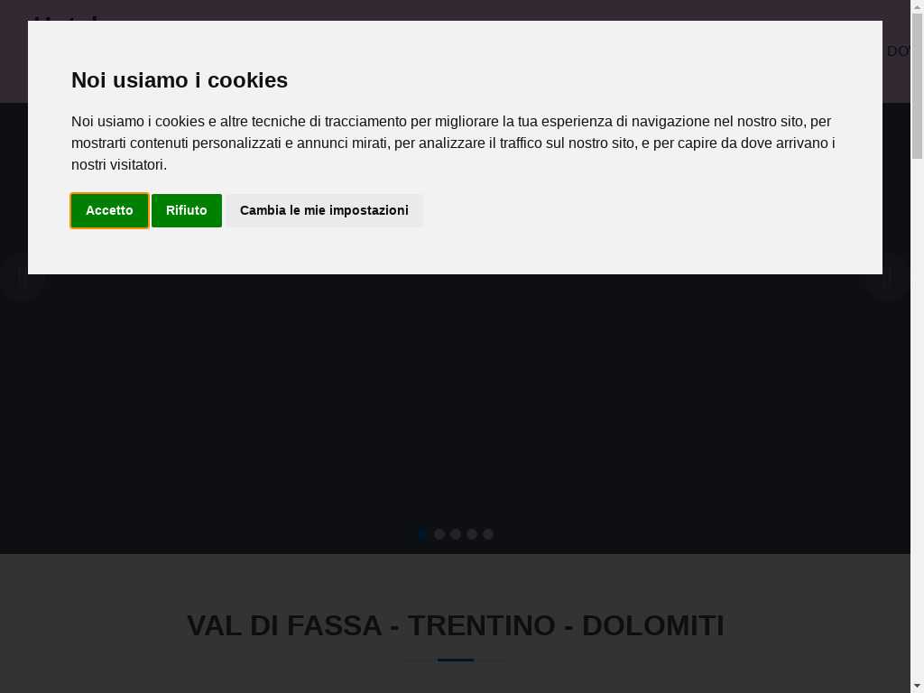Click the scrollbar up arrow
Viewport: 924px width, 693px height.
(x=917, y=6)
